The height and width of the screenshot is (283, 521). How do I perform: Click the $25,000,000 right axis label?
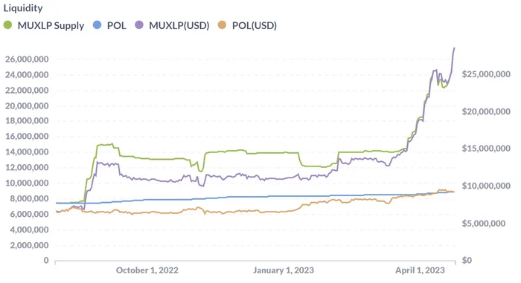click(486, 74)
